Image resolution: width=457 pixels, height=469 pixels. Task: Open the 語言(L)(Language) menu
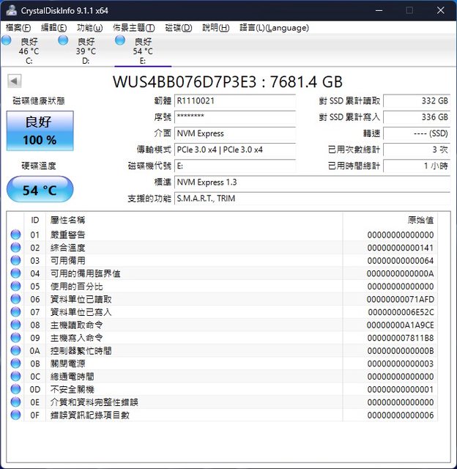(274, 28)
